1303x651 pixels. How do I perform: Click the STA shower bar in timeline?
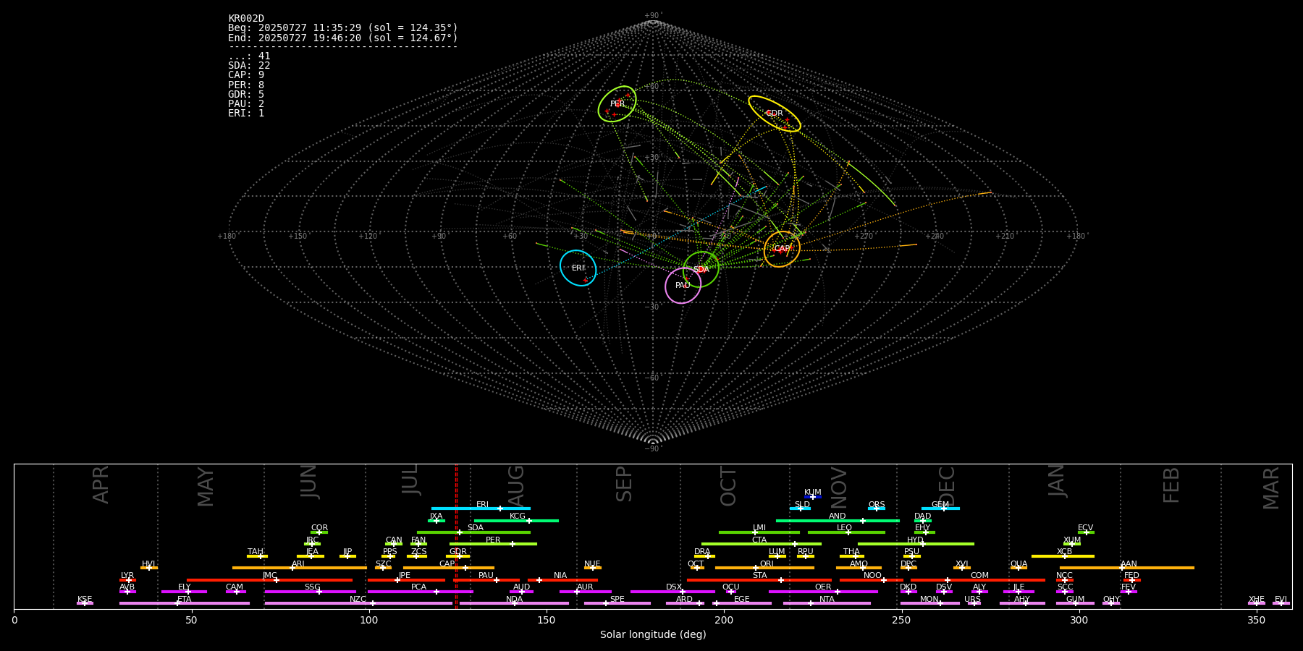pos(759,580)
